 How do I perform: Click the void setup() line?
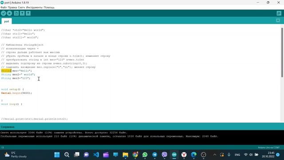(12, 89)
